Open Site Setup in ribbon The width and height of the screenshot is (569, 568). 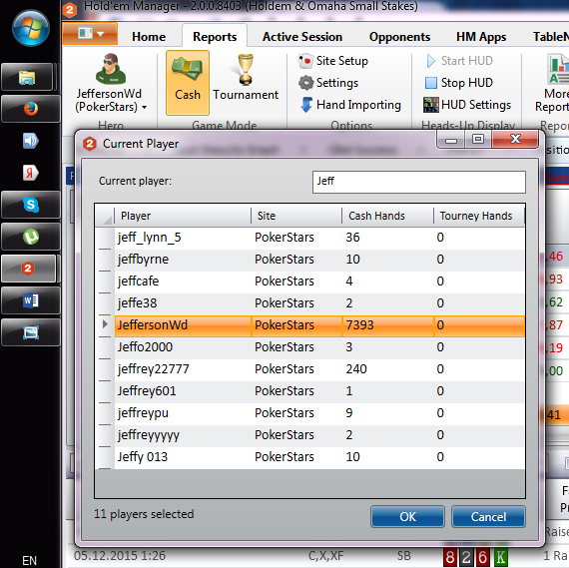click(333, 61)
